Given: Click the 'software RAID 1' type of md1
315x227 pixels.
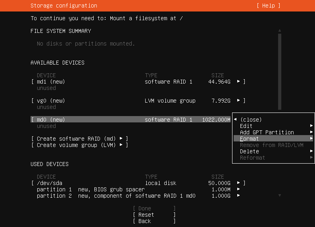Looking at the screenshot, I should [169, 82].
